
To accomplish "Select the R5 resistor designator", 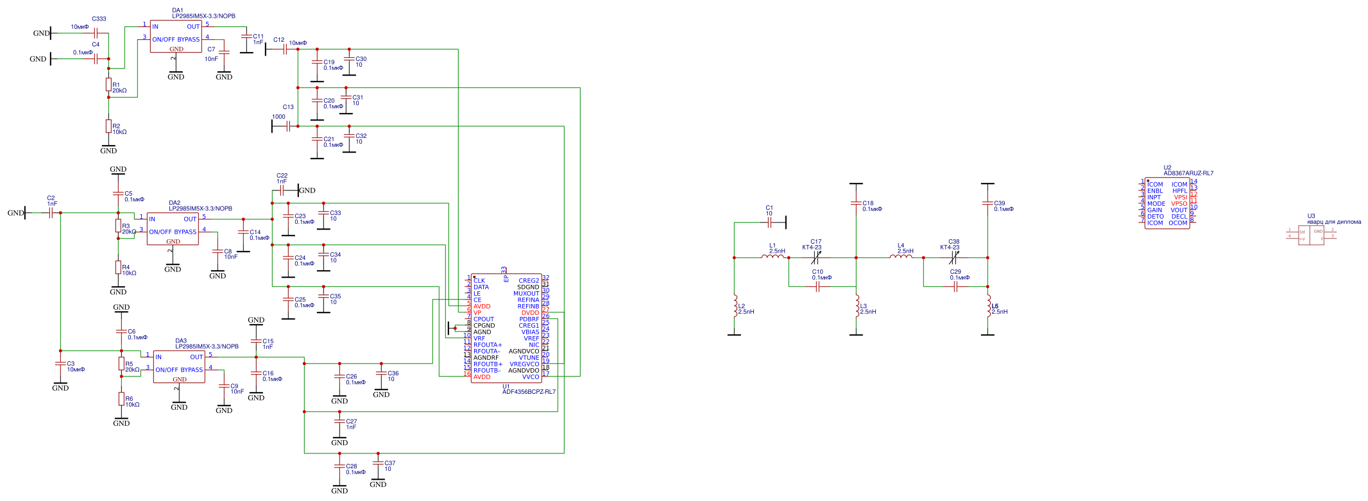I will (x=129, y=364).
